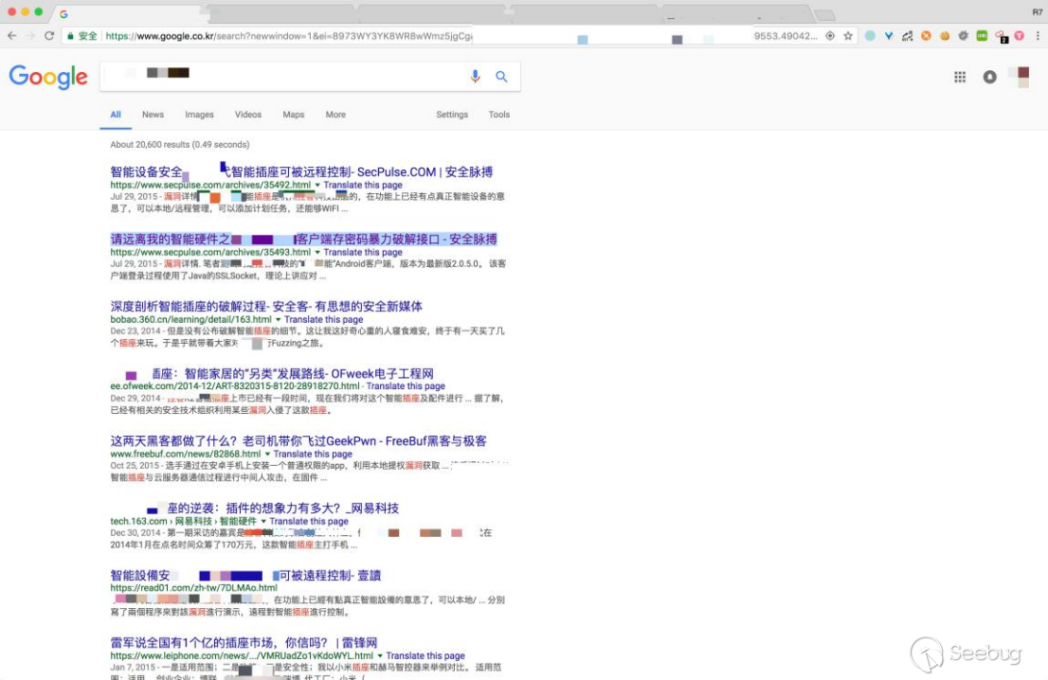Expand arrow beside bobao.360.cn result URL

tap(278, 320)
